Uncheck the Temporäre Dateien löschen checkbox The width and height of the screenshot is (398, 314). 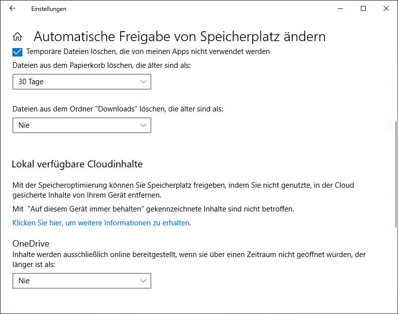pos(17,52)
